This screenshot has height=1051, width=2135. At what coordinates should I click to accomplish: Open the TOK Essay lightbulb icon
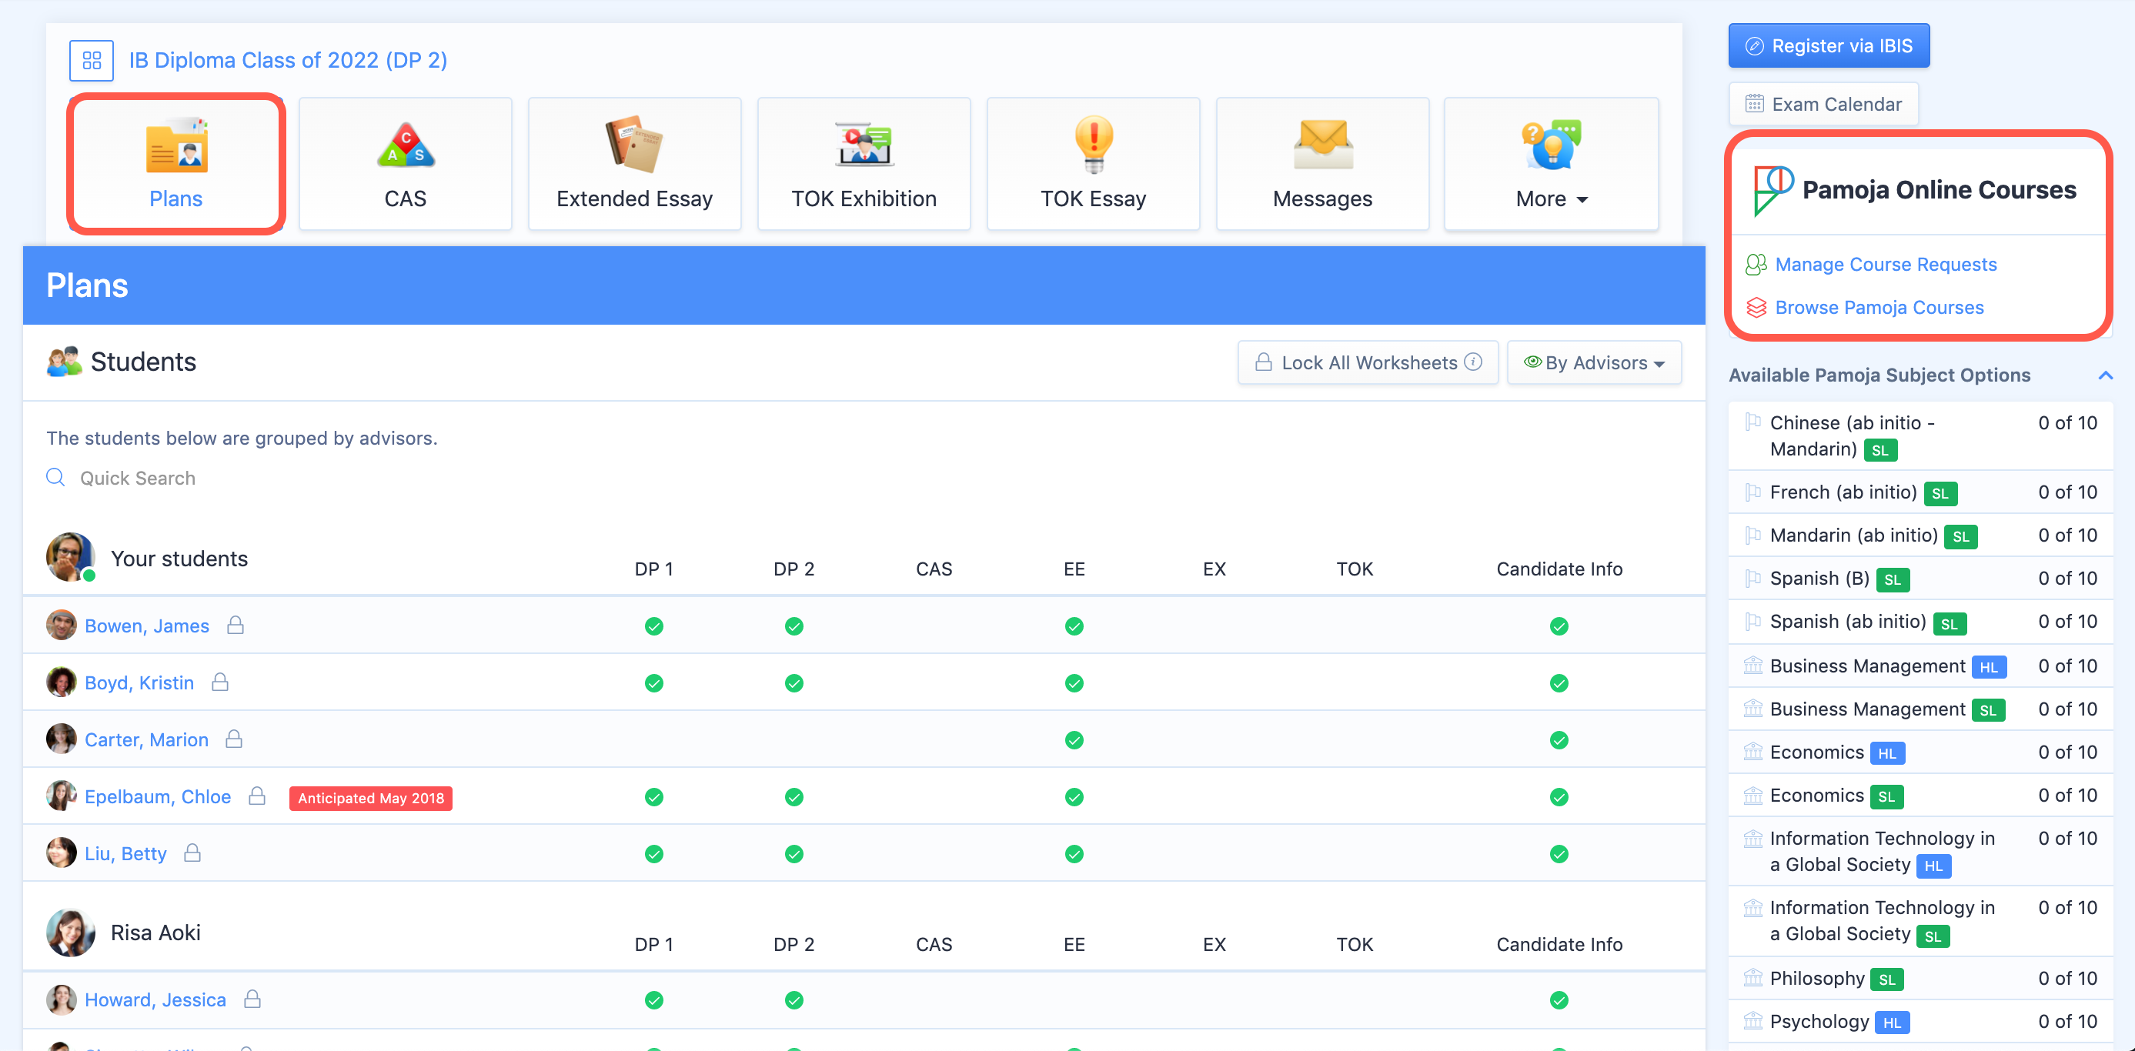coord(1092,144)
